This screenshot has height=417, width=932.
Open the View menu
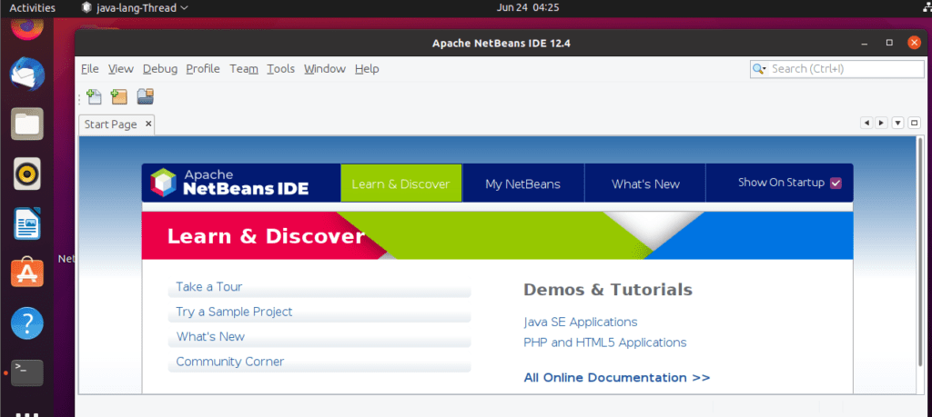pos(121,69)
